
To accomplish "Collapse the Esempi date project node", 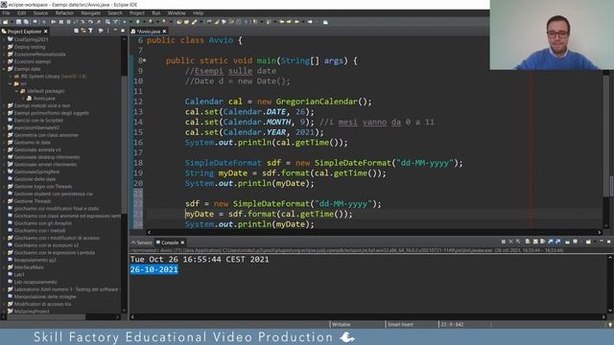I will [4, 69].
